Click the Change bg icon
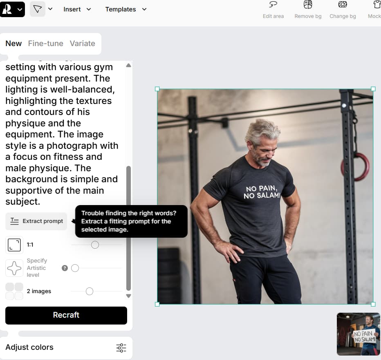This screenshot has width=381, height=360. click(x=343, y=4)
